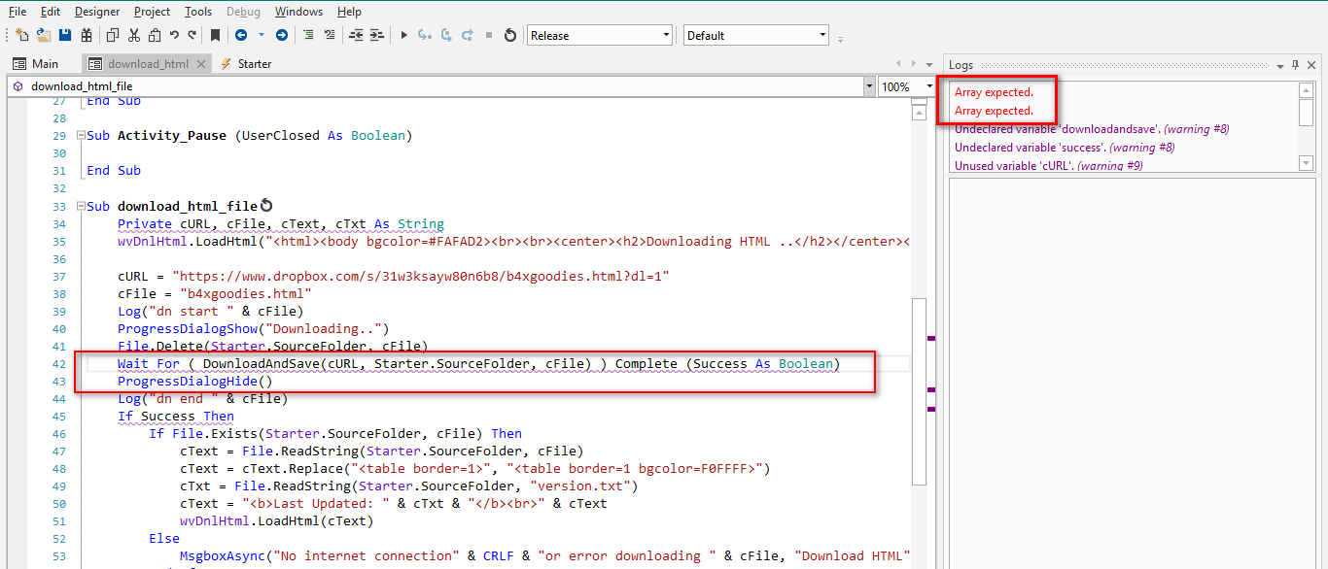Click the Step Out debug icon
Image resolution: width=1328 pixels, height=569 pixels.
click(467, 35)
